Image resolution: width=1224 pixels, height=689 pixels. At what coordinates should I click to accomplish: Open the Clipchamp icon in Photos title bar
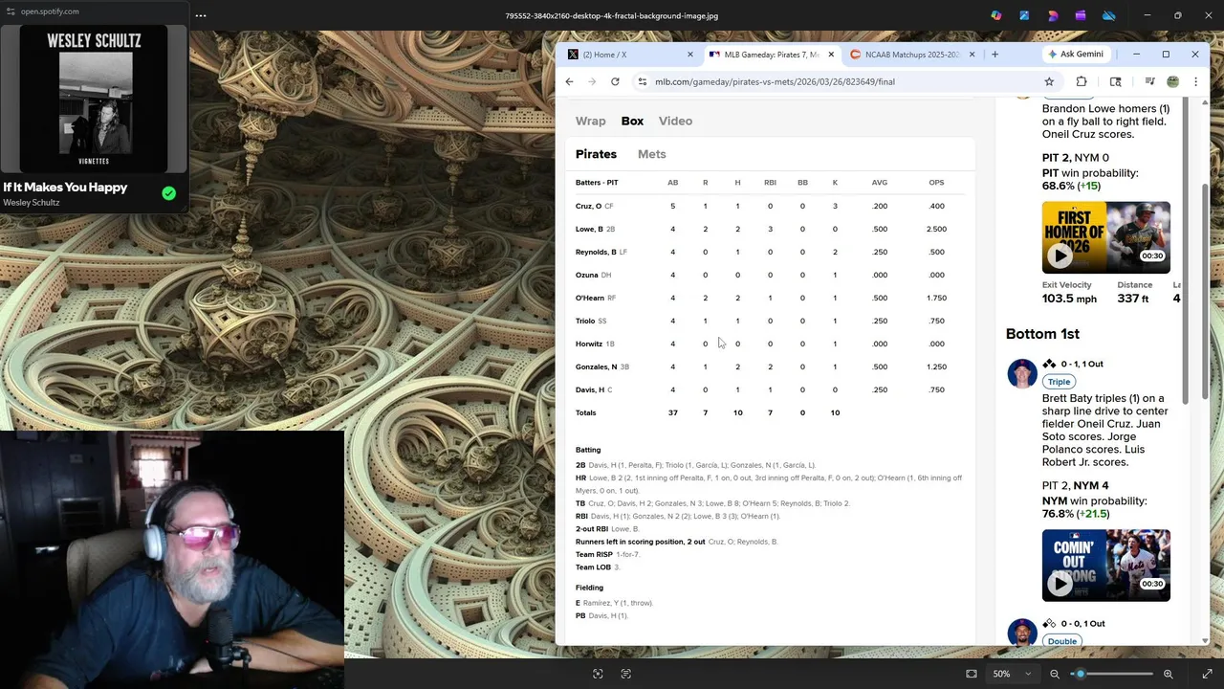click(1081, 15)
